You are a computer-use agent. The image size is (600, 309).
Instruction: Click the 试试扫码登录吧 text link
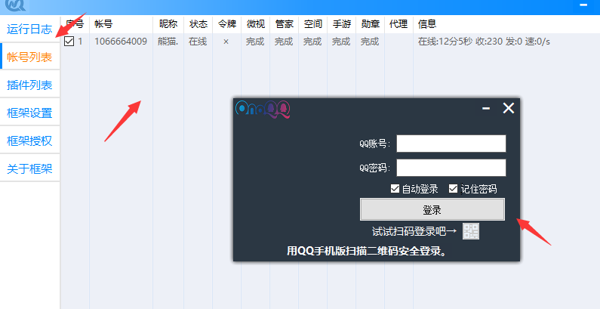tap(414, 231)
